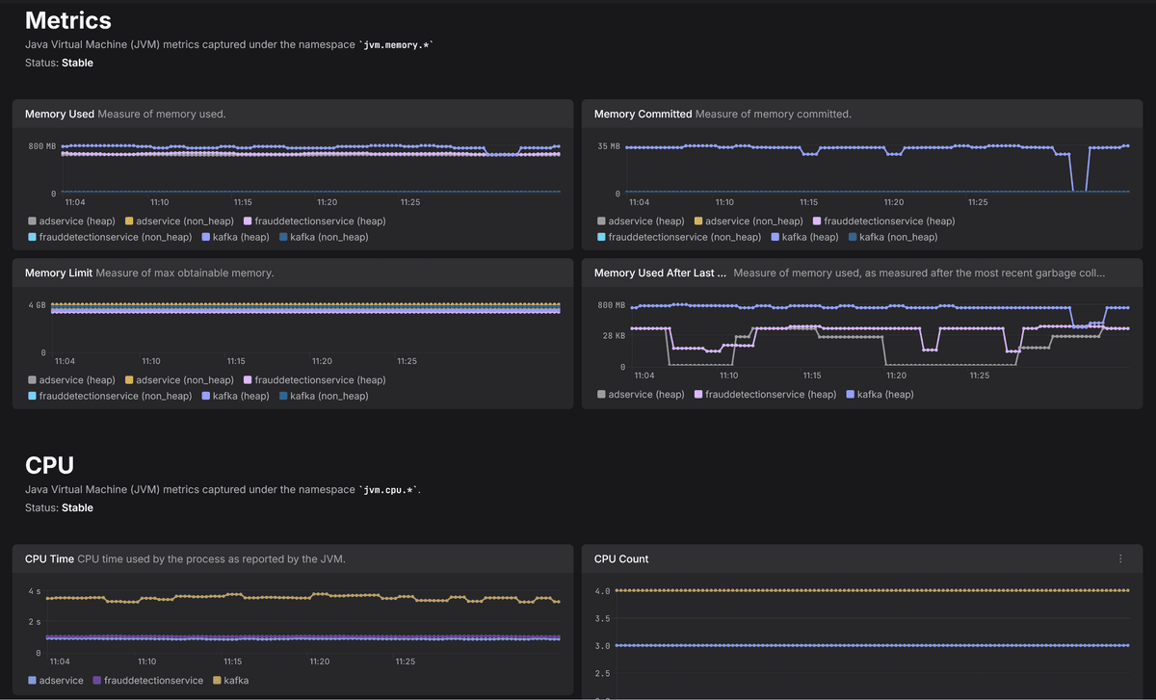Toggle kafka series in CPU Time legend
Screen dimensions: 1156x700
click(230, 680)
